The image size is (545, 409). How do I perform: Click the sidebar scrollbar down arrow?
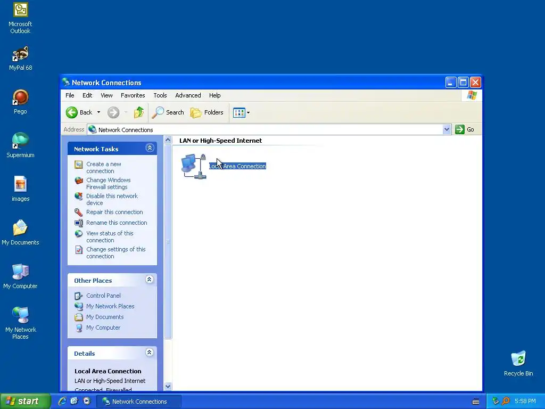tap(168, 387)
